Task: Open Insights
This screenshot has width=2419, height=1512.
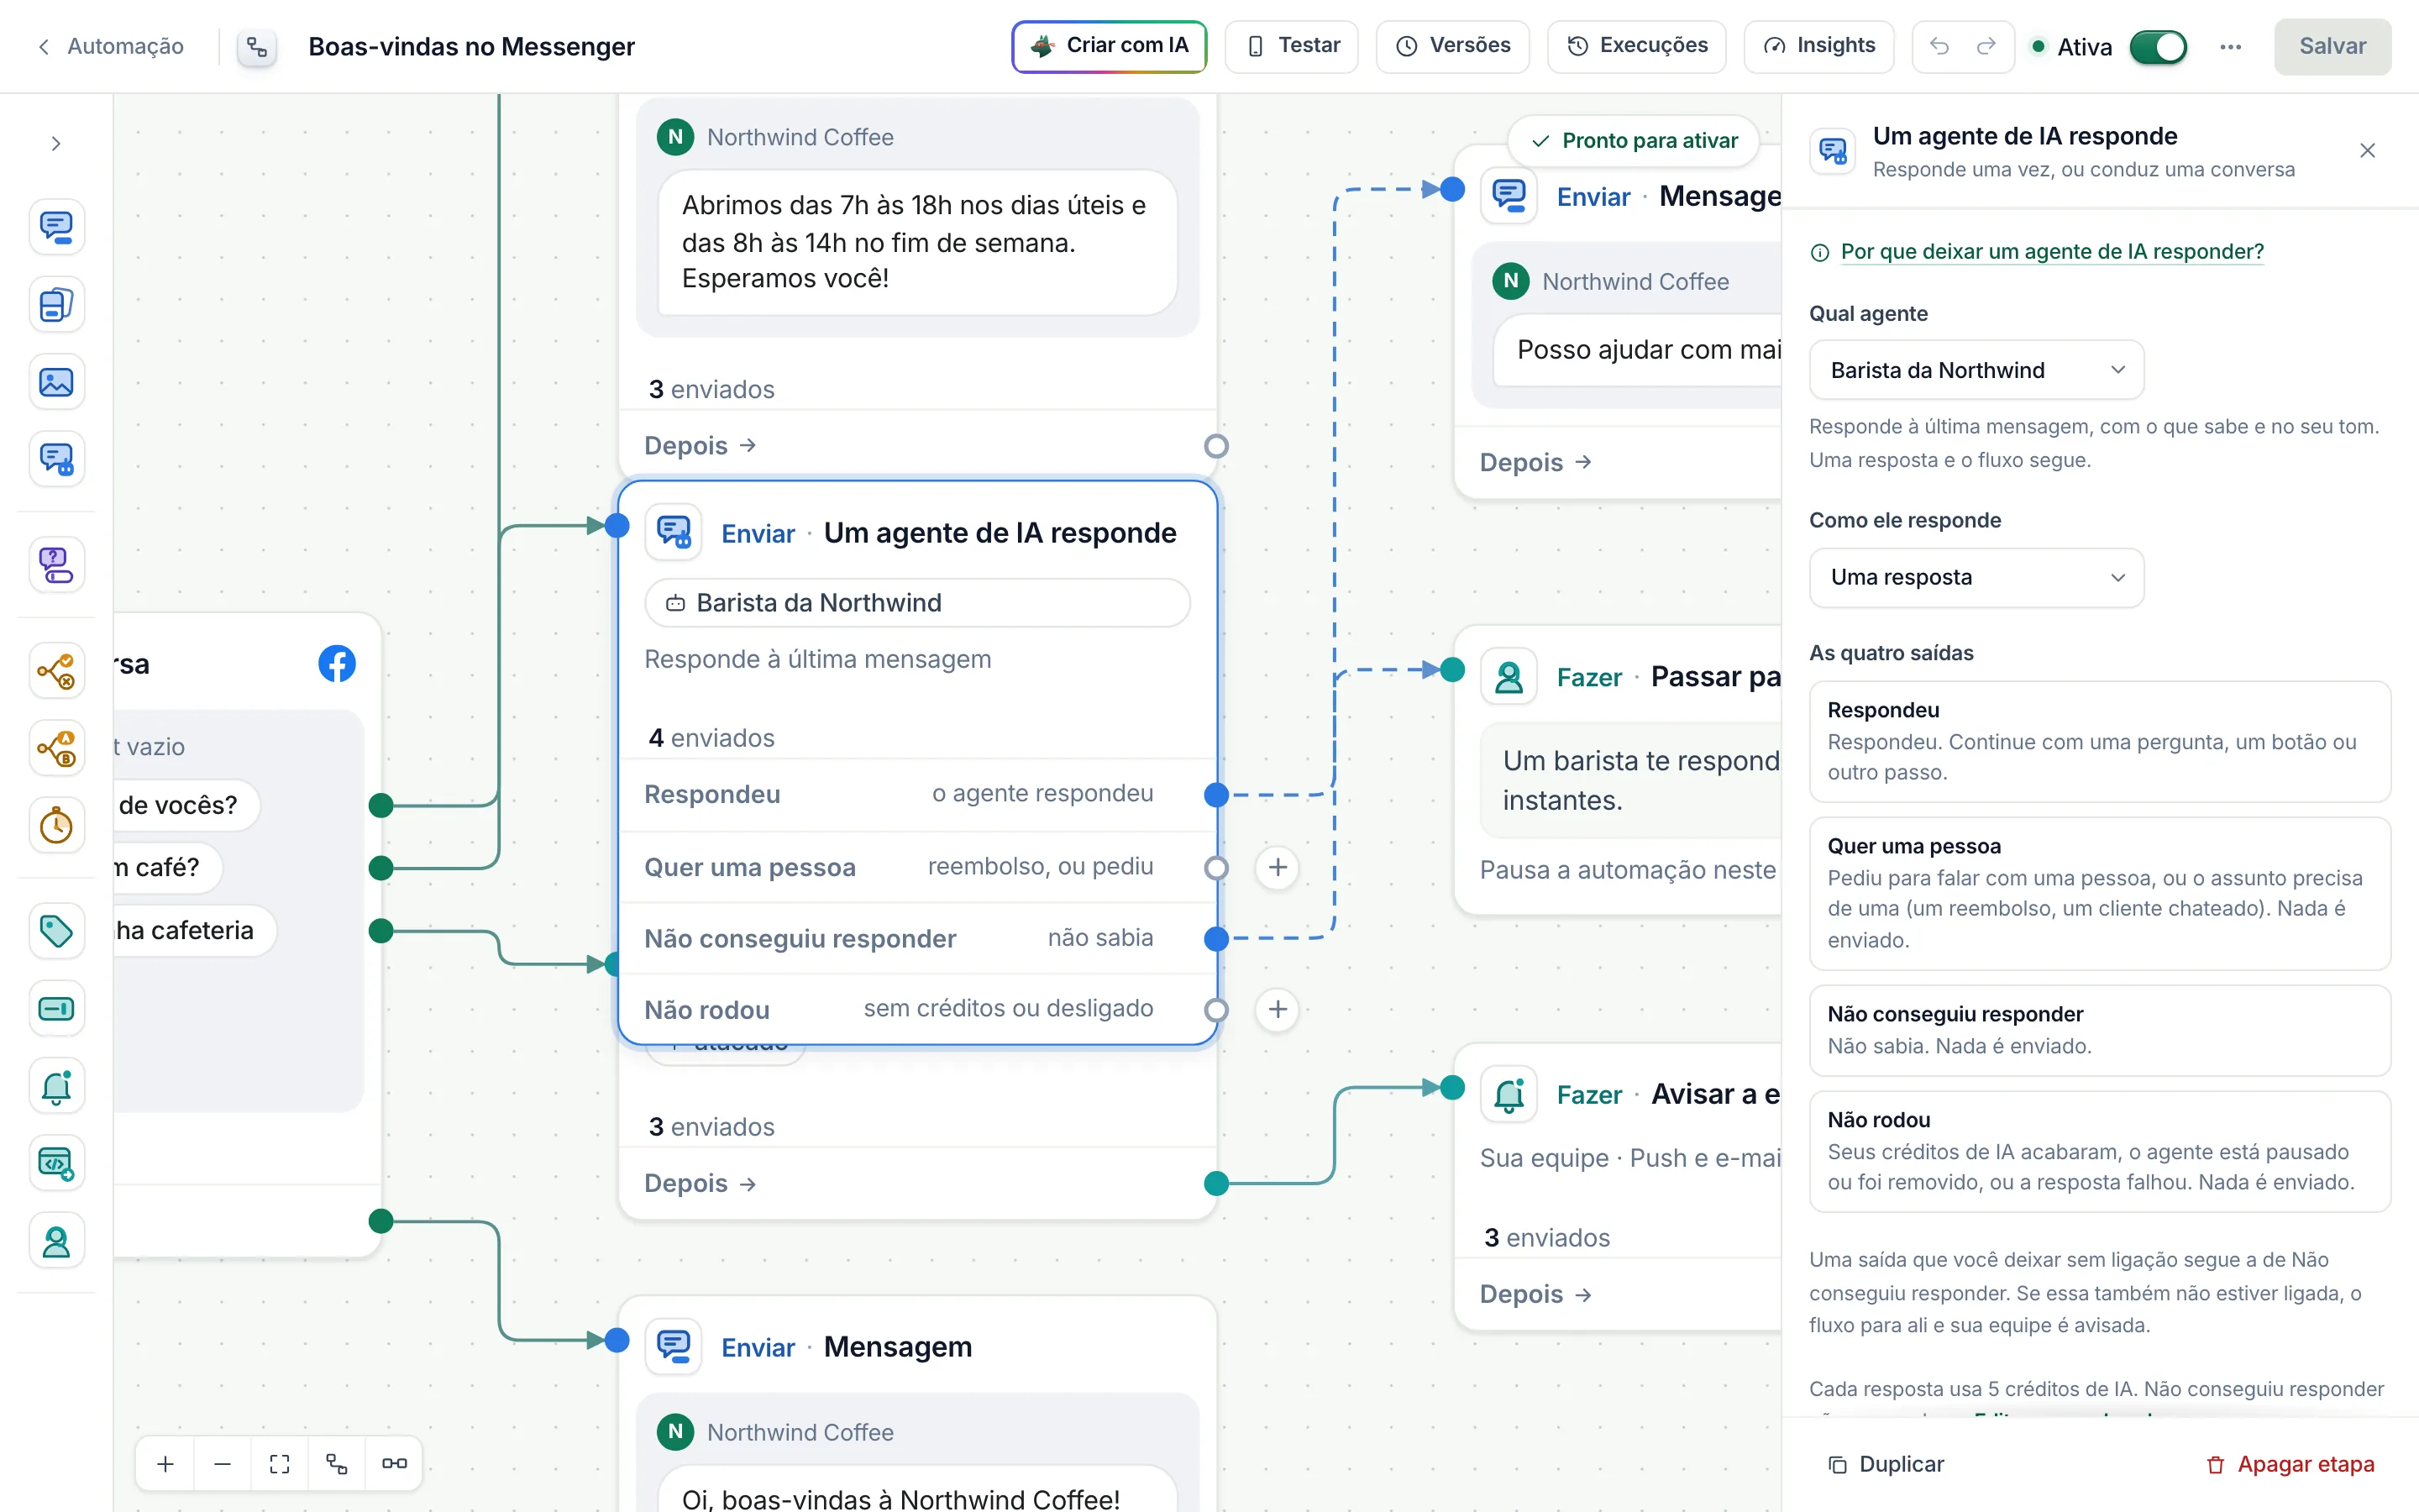Action: (x=1818, y=46)
